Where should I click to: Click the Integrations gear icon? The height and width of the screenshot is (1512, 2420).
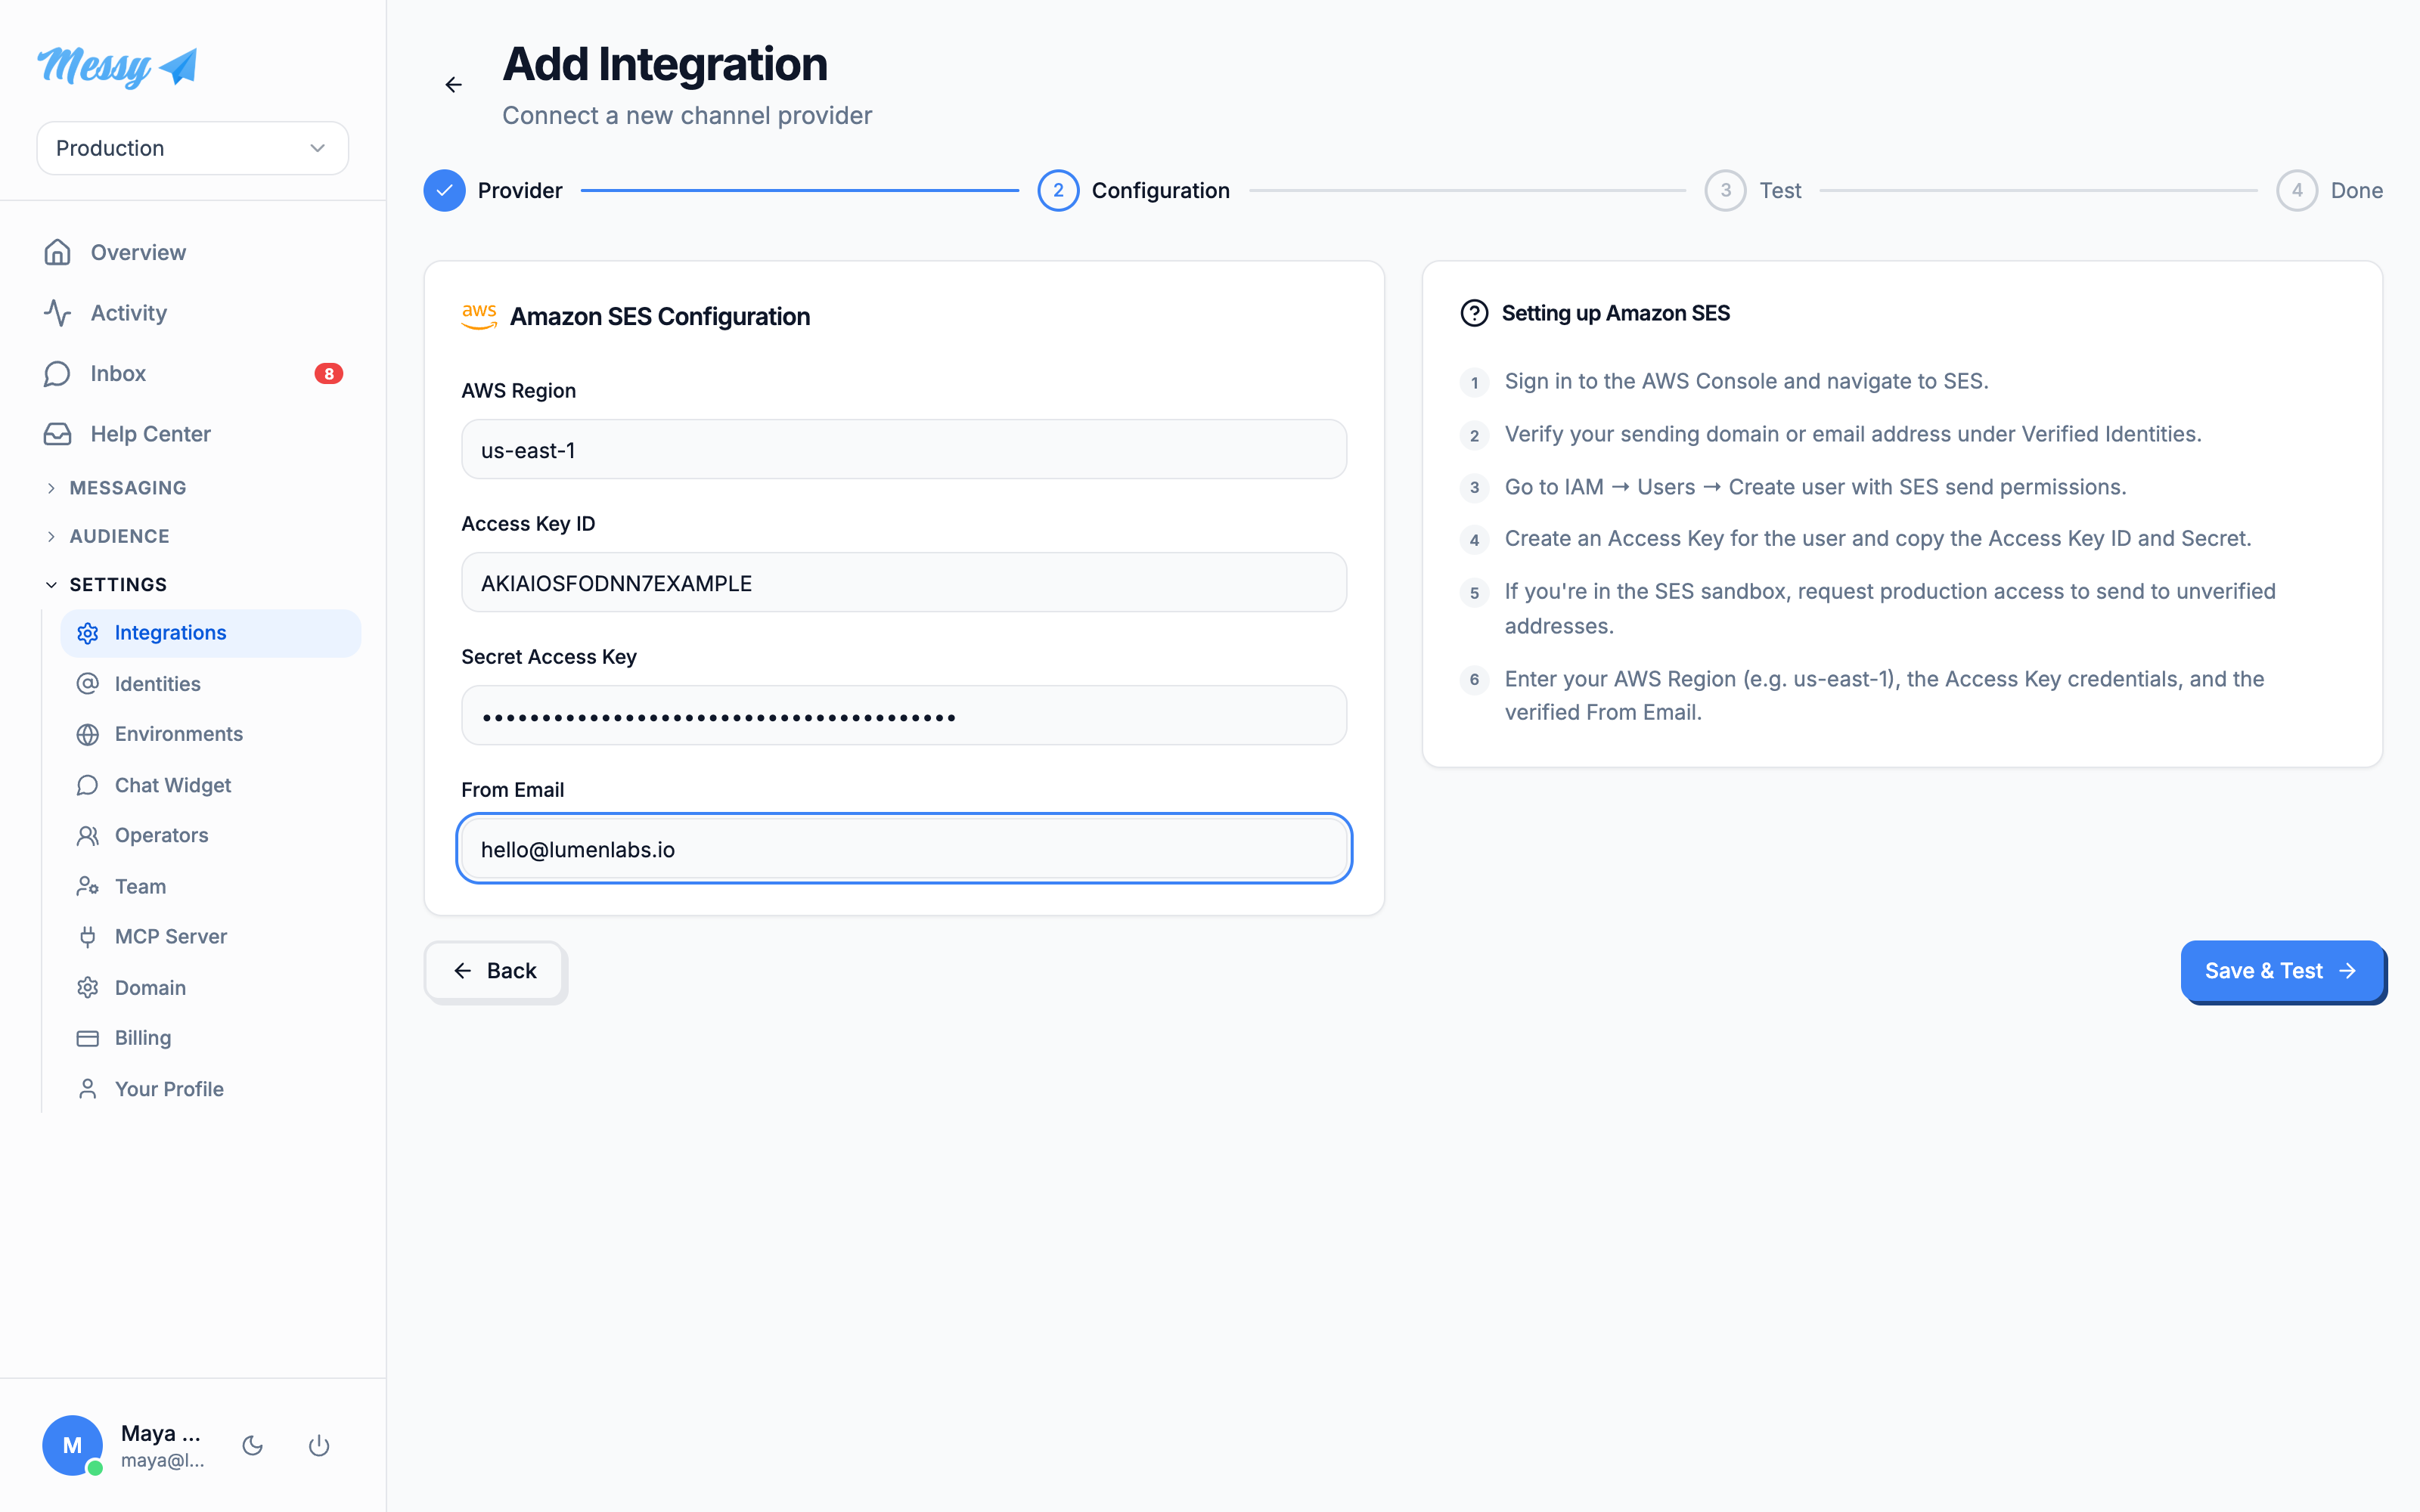click(88, 633)
